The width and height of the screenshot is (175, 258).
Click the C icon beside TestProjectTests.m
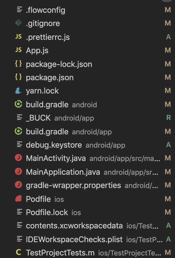coord(18,253)
